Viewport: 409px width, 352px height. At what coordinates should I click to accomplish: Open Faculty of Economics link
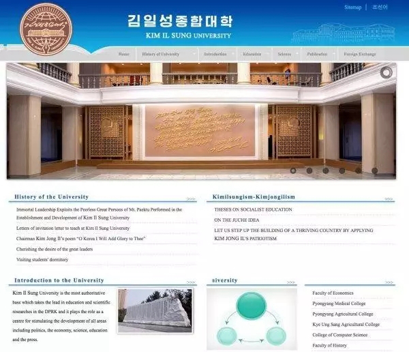[333, 293]
